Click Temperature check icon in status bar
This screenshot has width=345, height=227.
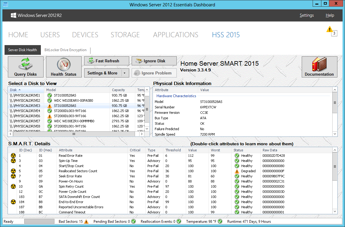tap(220, 222)
